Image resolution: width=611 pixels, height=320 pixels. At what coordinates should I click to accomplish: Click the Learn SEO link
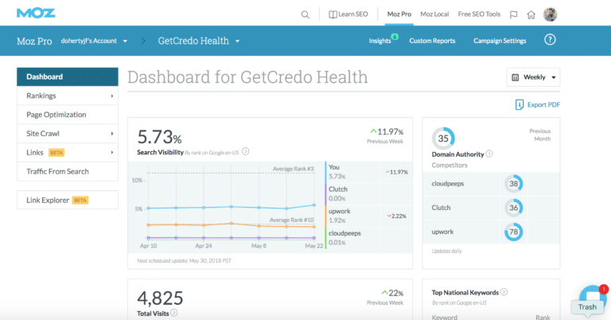(352, 14)
